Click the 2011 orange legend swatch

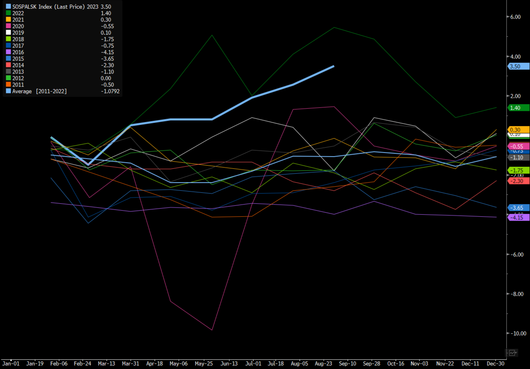tap(8, 85)
